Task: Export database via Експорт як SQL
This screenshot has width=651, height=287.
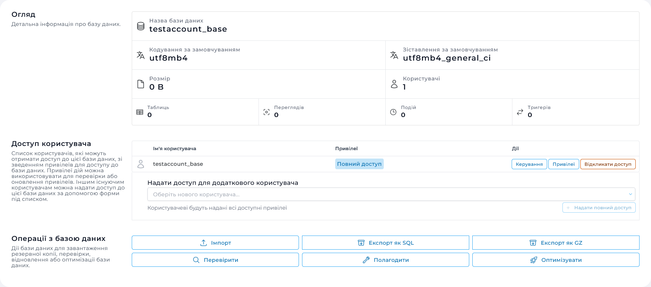Action: (x=386, y=243)
